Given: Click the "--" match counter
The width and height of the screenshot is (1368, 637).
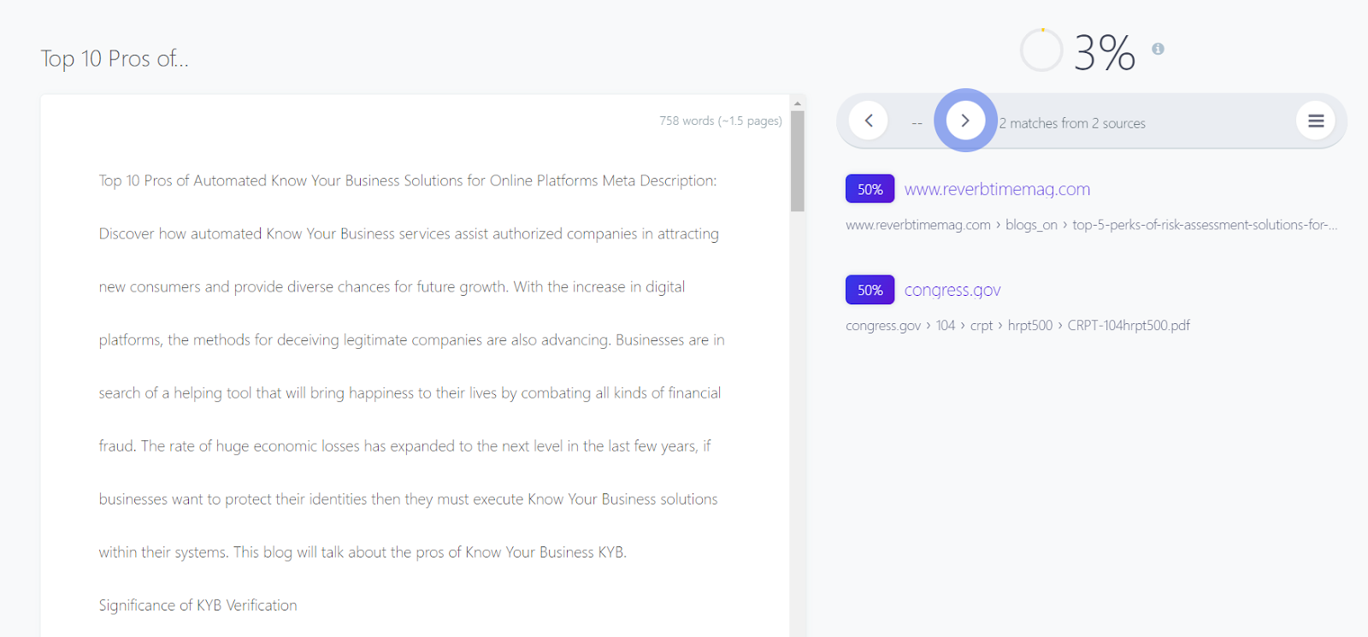Looking at the screenshot, I should (x=917, y=123).
